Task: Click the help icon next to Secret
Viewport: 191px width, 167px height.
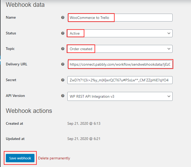Action: click(63, 80)
